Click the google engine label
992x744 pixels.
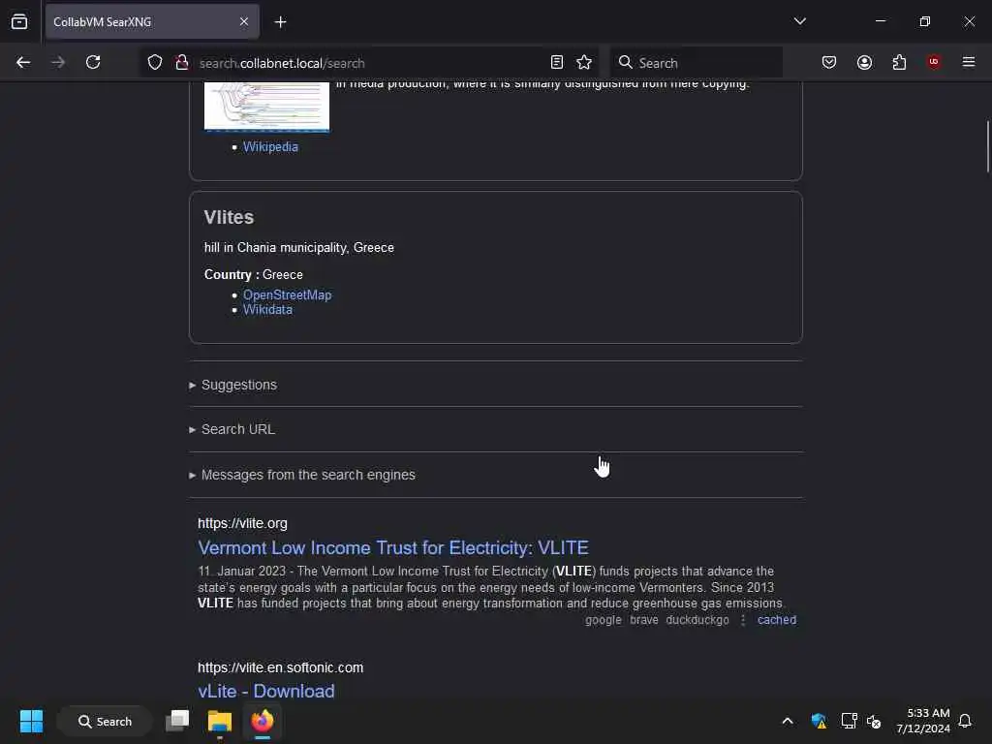pos(603,620)
